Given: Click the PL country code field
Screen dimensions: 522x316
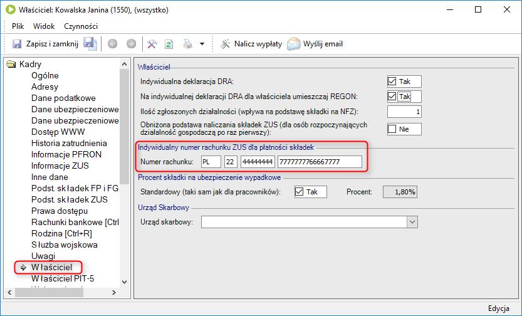Looking at the screenshot, I should coord(211,162).
